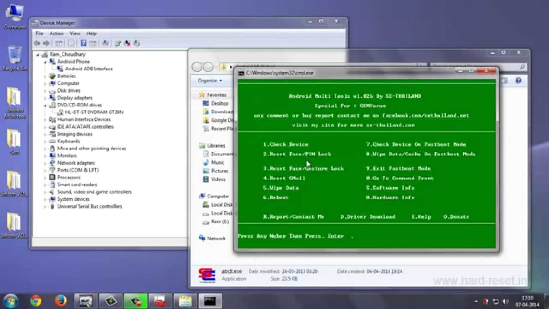The image size is (549, 309).
Task: Expand Ports (COM & LPT) node
Action: click(x=45, y=170)
